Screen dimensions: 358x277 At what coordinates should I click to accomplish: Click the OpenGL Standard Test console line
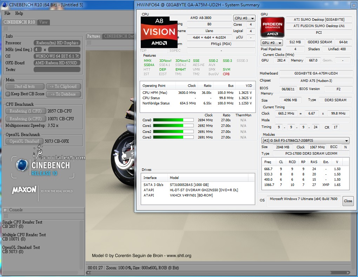[21, 247]
